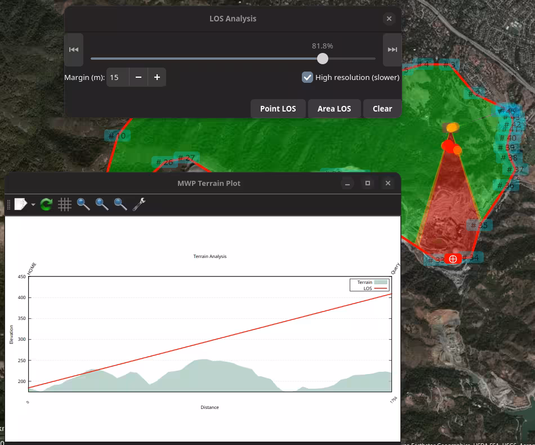Click the red crosshair marker on map
This screenshot has width=535, height=445.
pos(453,259)
